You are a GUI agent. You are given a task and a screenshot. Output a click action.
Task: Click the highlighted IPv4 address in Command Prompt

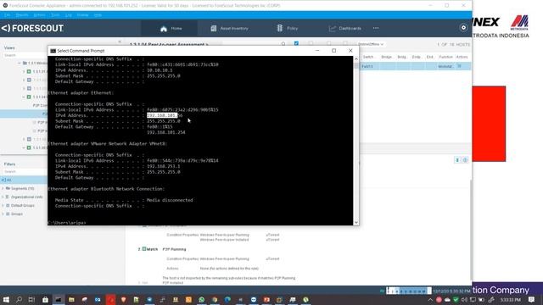(x=162, y=115)
